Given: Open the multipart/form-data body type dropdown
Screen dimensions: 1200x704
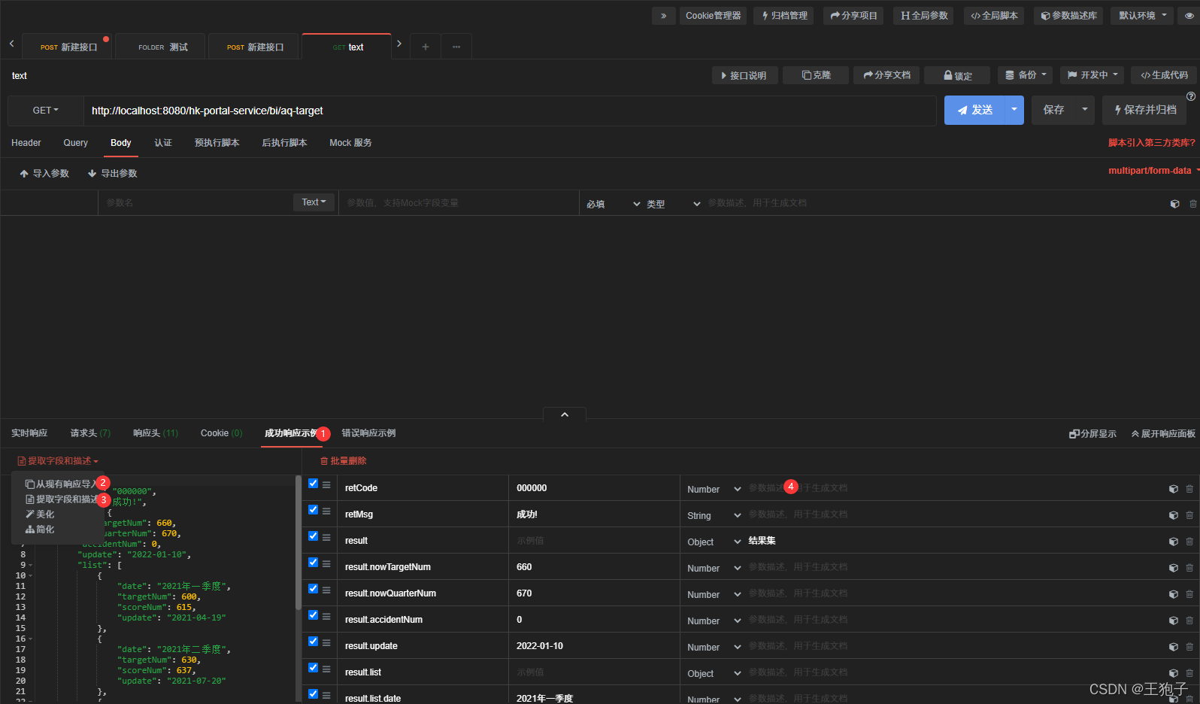Looking at the screenshot, I should pos(1153,171).
